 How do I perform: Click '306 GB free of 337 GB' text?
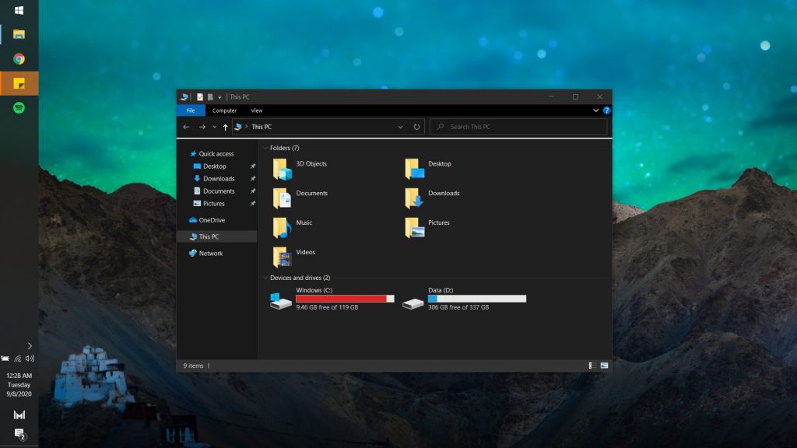pos(458,307)
